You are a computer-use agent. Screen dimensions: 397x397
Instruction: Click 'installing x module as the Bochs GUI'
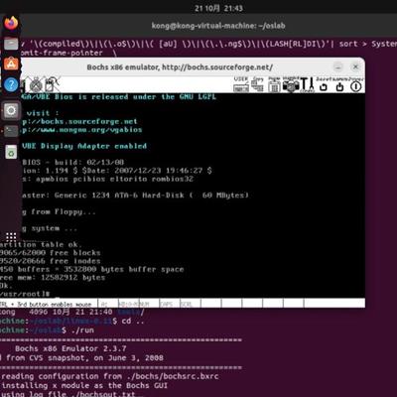(x=84, y=386)
